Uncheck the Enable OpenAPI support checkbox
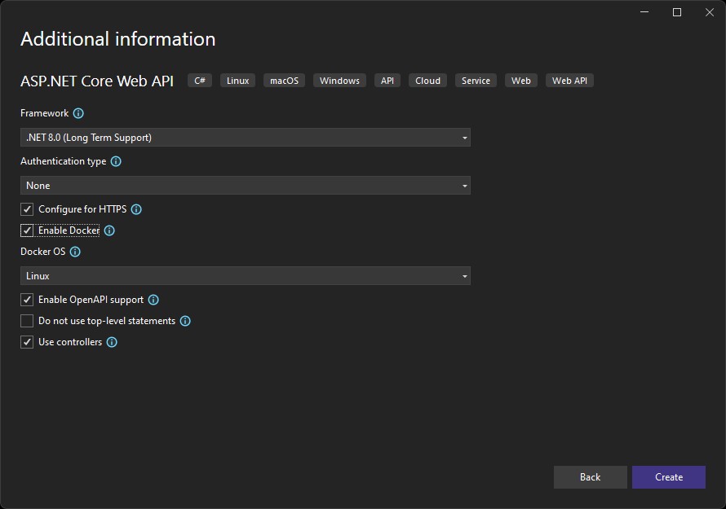Viewport: 726px width, 509px height. (x=27, y=300)
